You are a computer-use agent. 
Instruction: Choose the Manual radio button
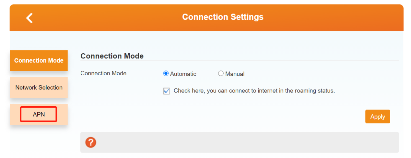(x=221, y=74)
